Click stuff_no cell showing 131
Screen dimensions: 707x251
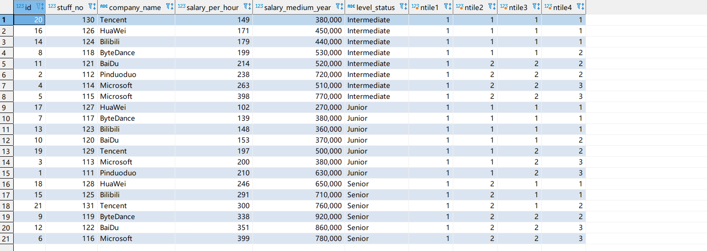coord(71,205)
